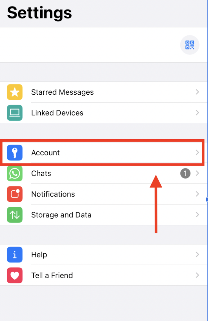The height and width of the screenshot is (321, 208).
Task: Expand Linked Devices via its chevron
Action: (x=197, y=113)
